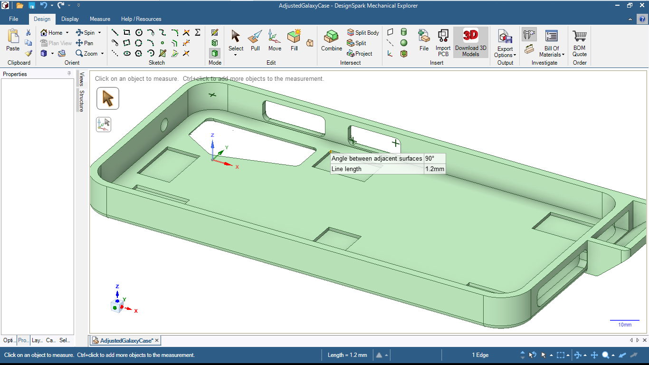Select the Point sketch tool
649x365 pixels.
[x=162, y=43]
